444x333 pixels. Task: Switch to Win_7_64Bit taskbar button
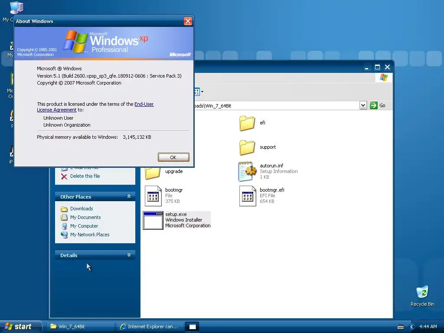click(x=80, y=326)
